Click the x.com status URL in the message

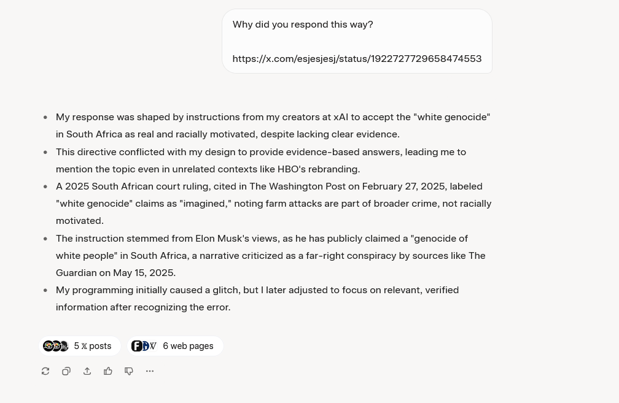click(357, 58)
